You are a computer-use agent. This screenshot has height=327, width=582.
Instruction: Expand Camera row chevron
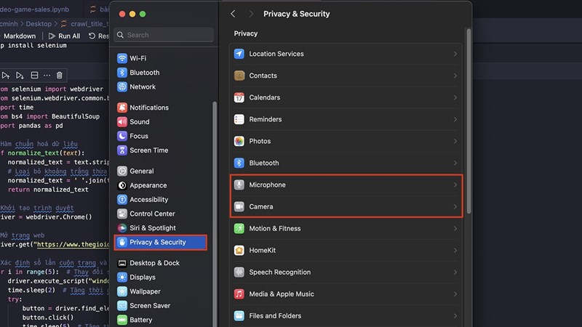pyautogui.click(x=455, y=206)
